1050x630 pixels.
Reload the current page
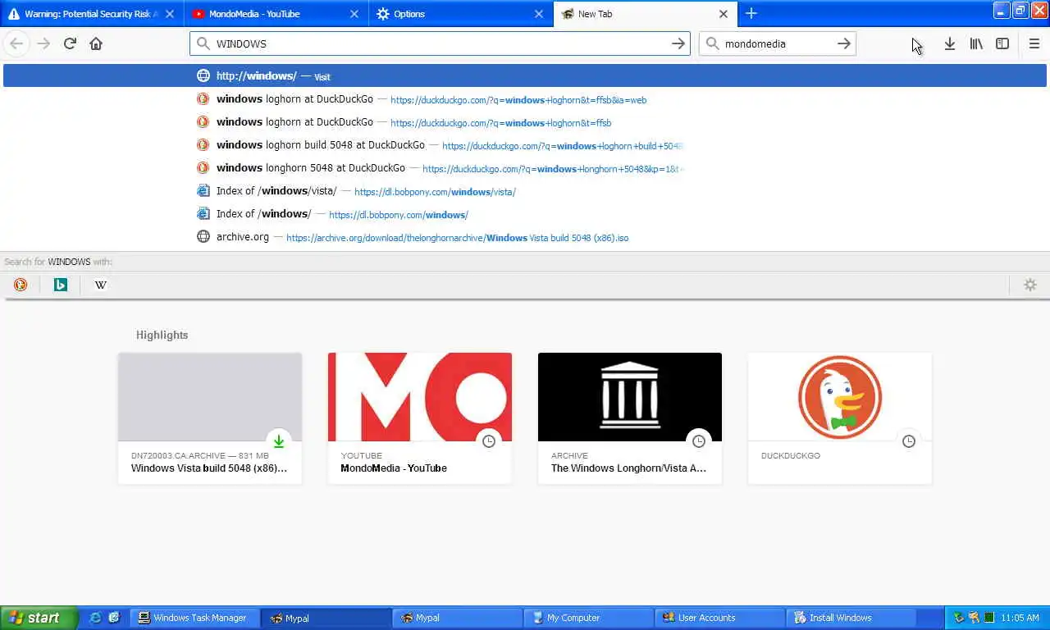click(x=70, y=43)
